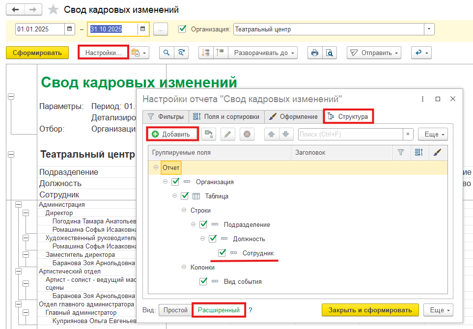Collapse Артистический отдел group in report
The height and width of the screenshot is (329, 473).
coord(19,271)
